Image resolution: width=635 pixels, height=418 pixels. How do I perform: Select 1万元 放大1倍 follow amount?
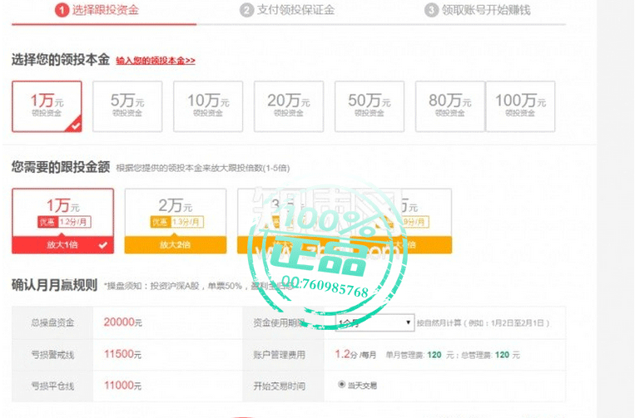pyautogui.click(x=62, y=221)
